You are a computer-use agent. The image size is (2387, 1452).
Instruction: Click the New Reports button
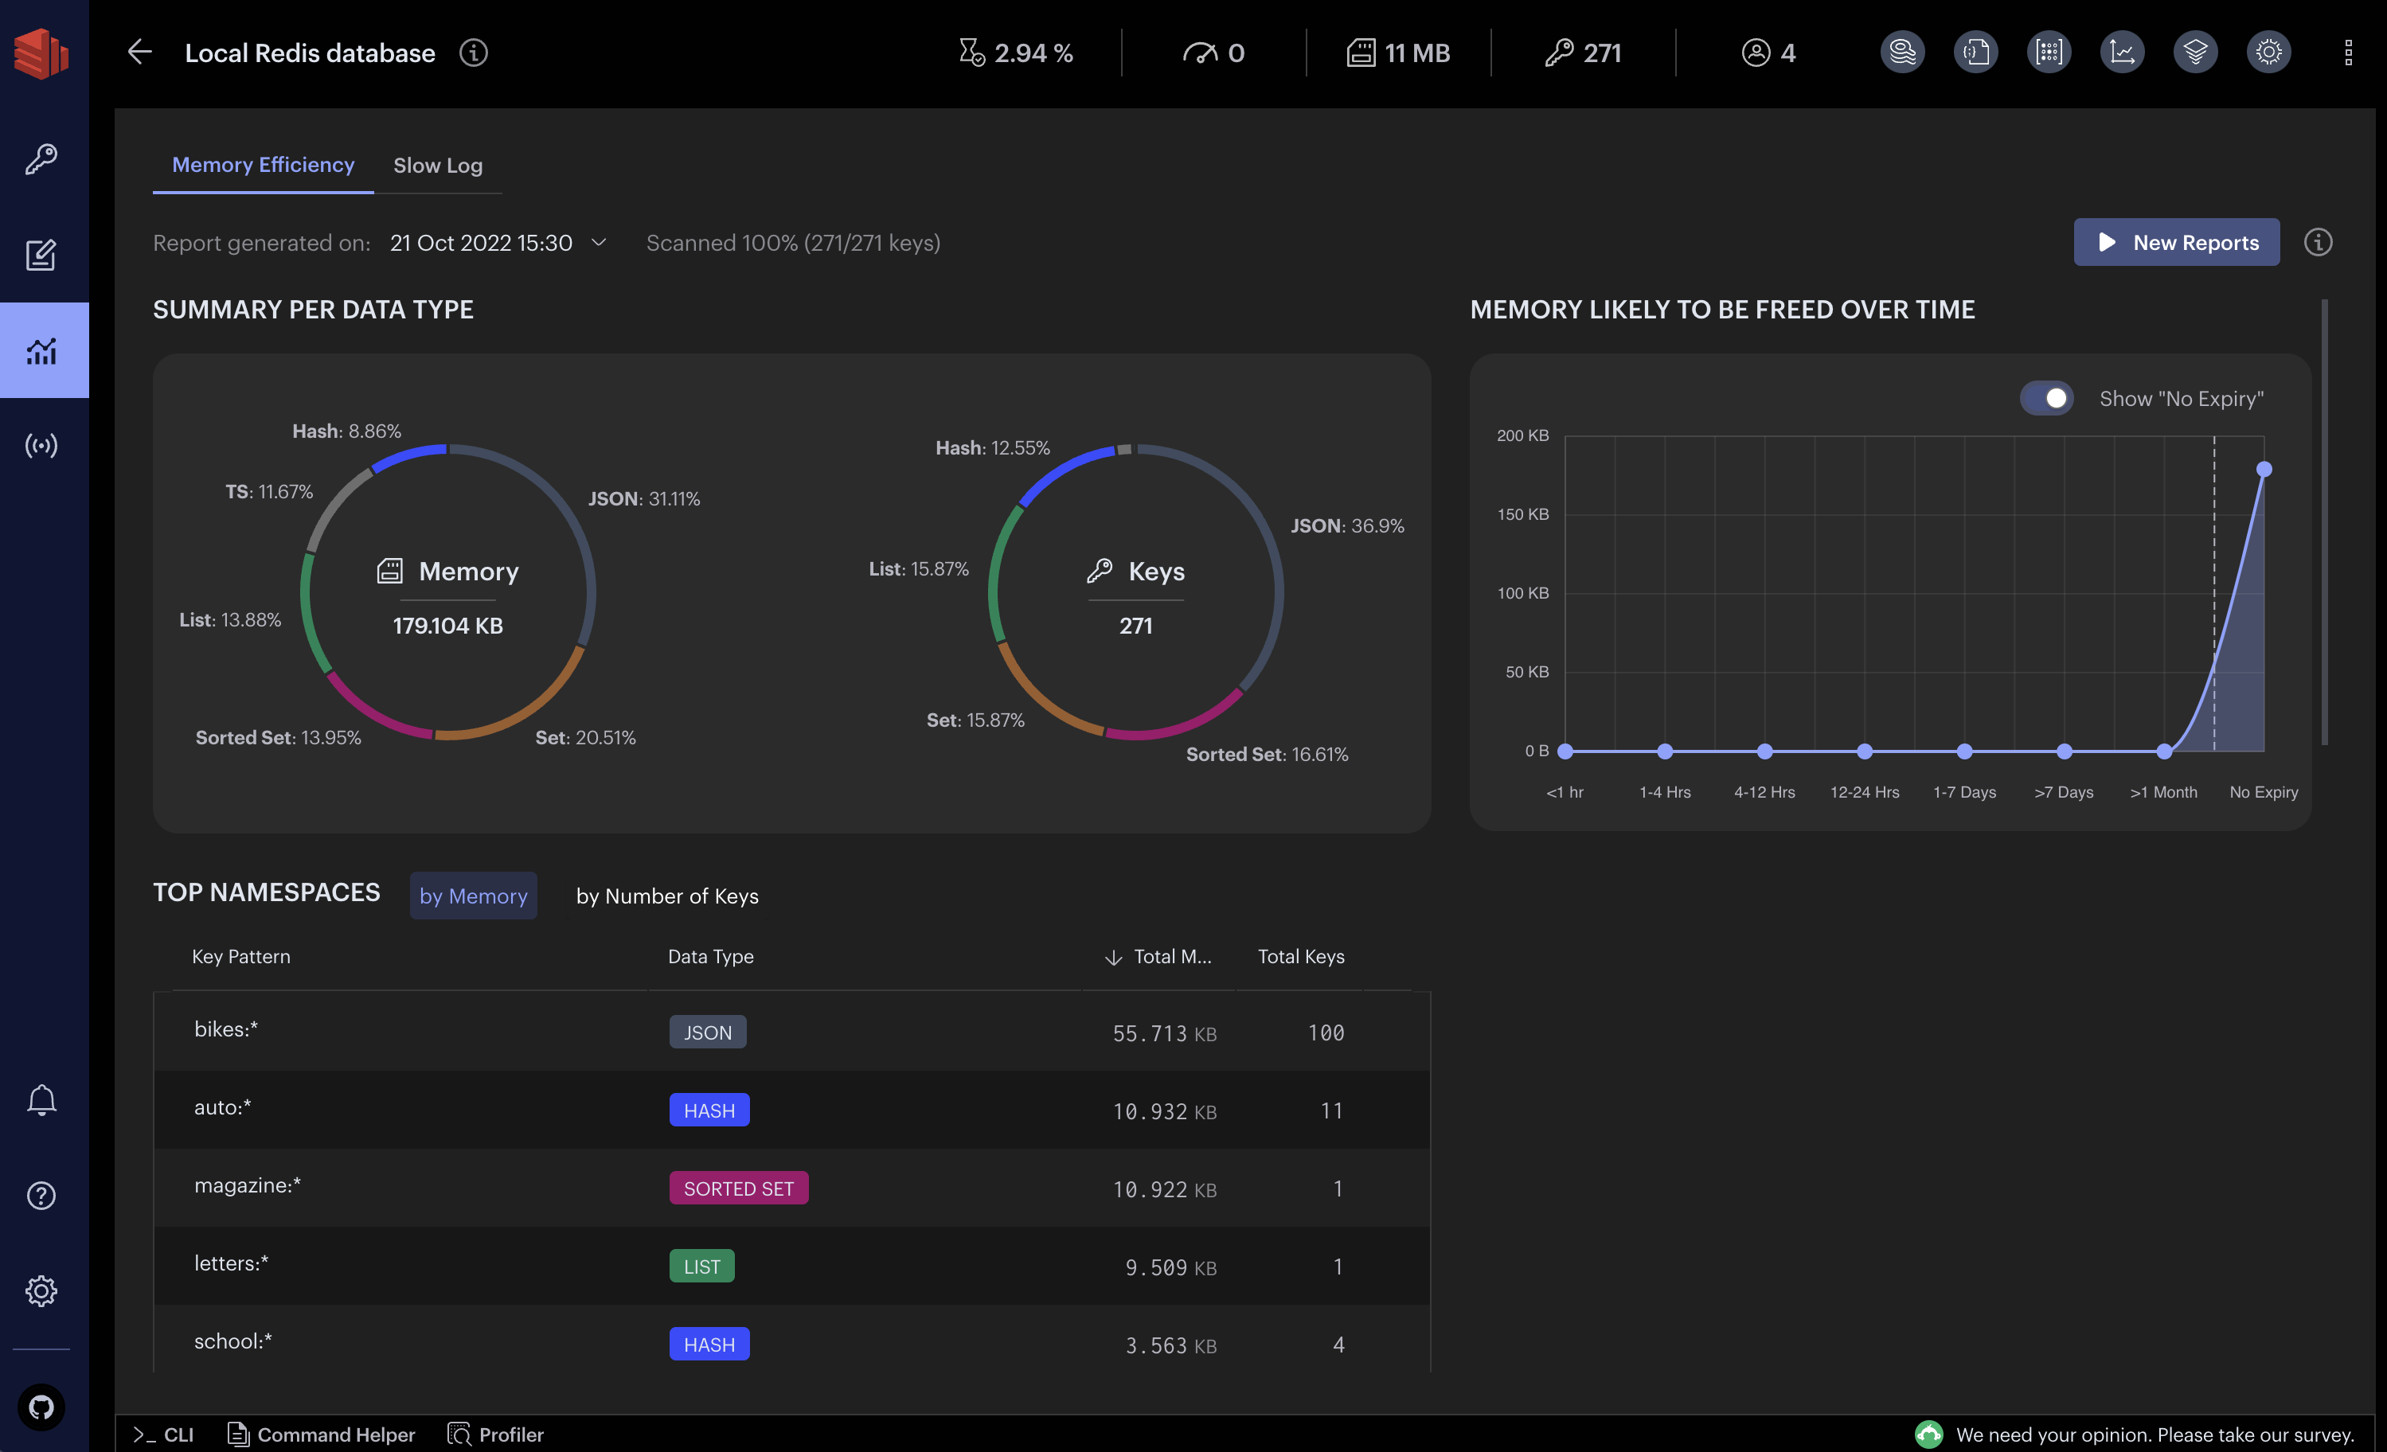pos(2177,242)
